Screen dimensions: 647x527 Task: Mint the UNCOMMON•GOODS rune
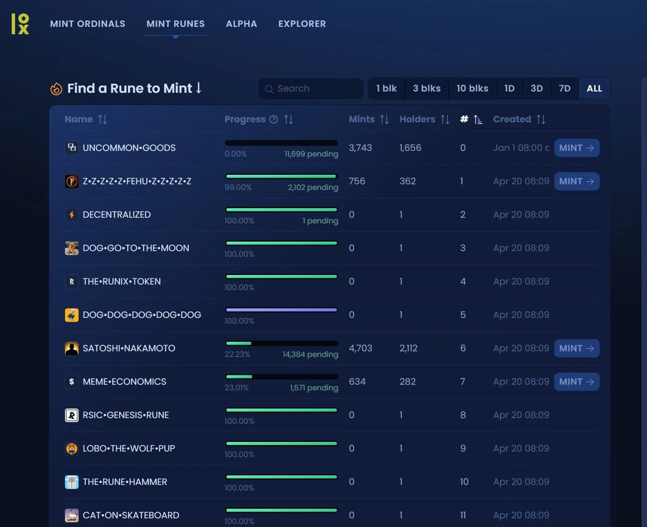click(577, 148)
